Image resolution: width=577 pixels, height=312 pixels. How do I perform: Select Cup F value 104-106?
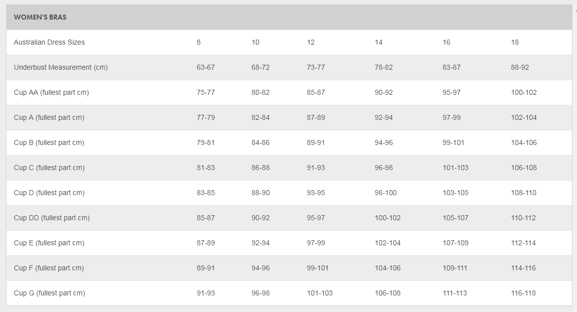pyautogui.click(x=388, y=268)
